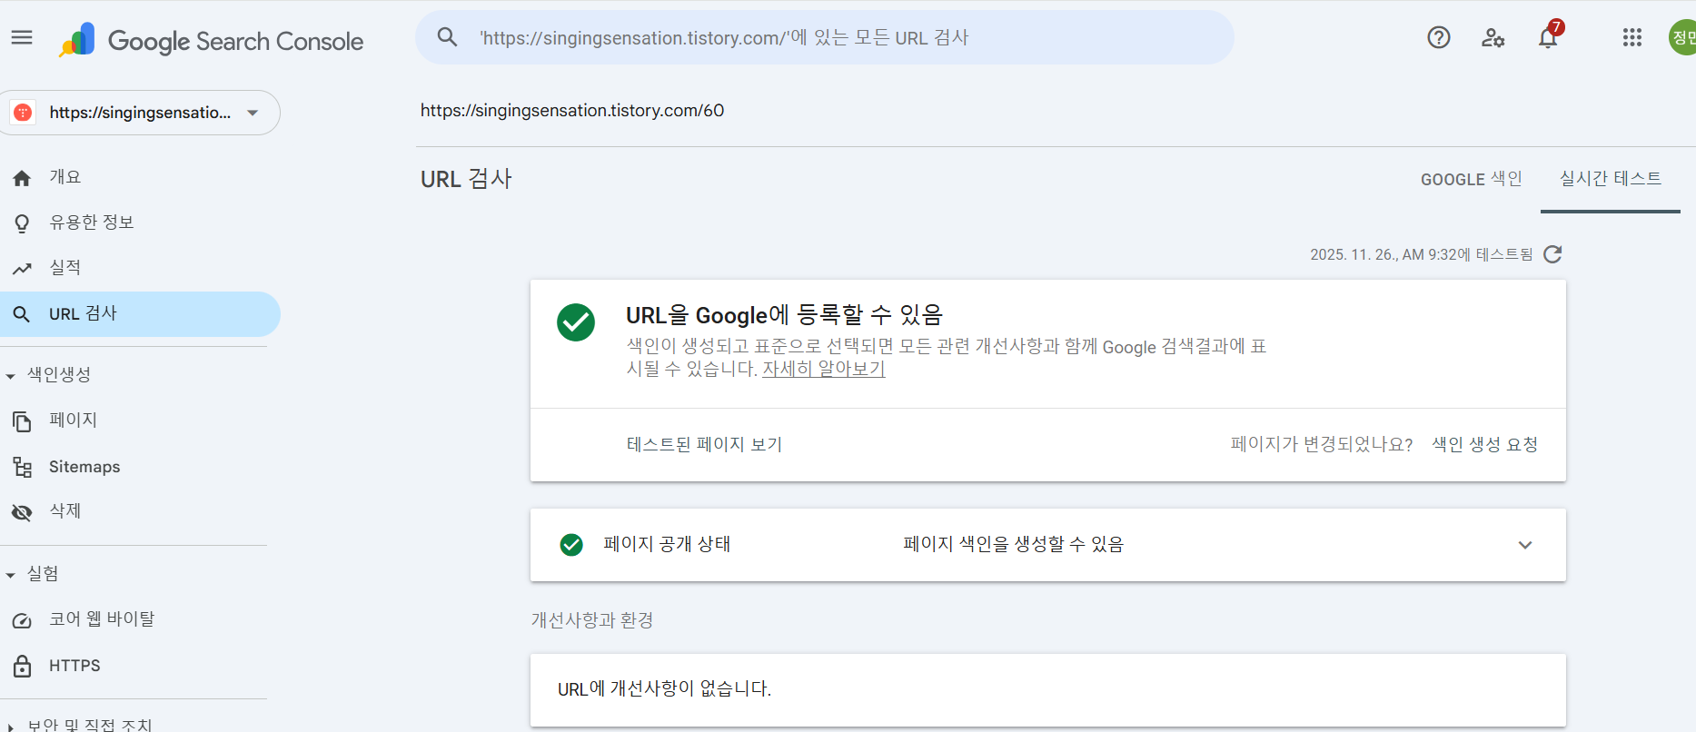Click the URL을 Google에 등록할 수 있음 heading

tap(784, 315)
